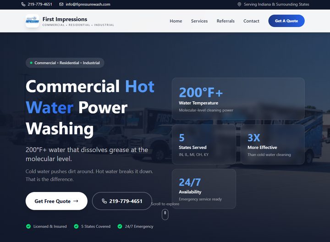Click 'Than cold water cleaning' text
Image resolution: width=330 pixels, height=242 pixels.
tap(269, 154)
